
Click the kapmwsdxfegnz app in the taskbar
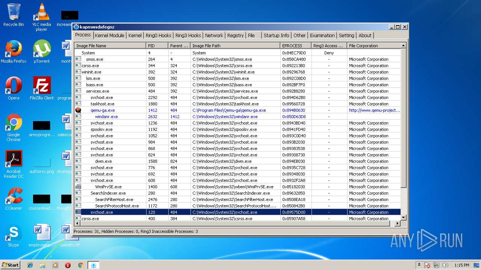coord(93,265)
